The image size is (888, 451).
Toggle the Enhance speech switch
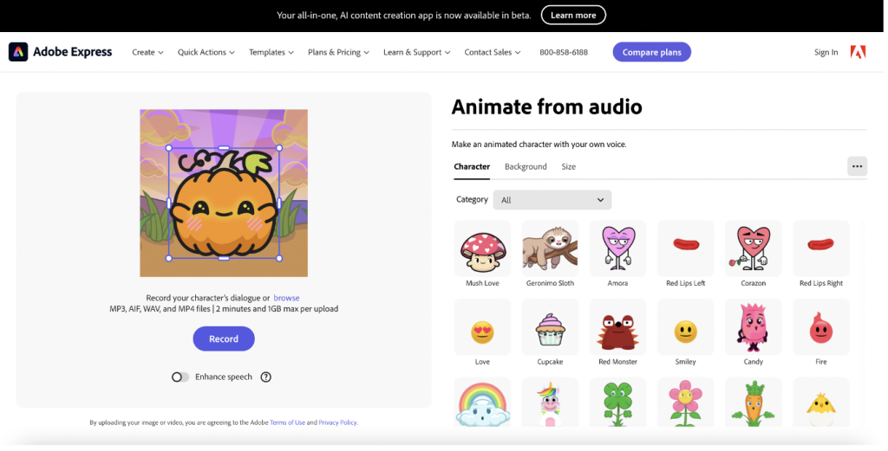[x=180, y=377]
